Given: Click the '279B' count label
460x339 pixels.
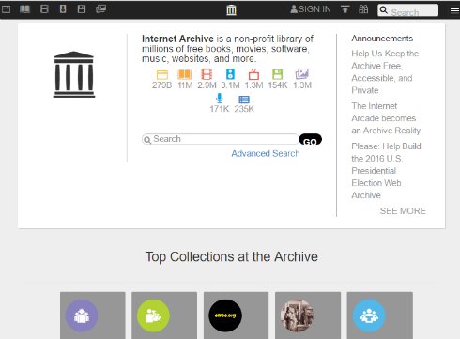Looking at the screenshot, I should coord(161,85).
